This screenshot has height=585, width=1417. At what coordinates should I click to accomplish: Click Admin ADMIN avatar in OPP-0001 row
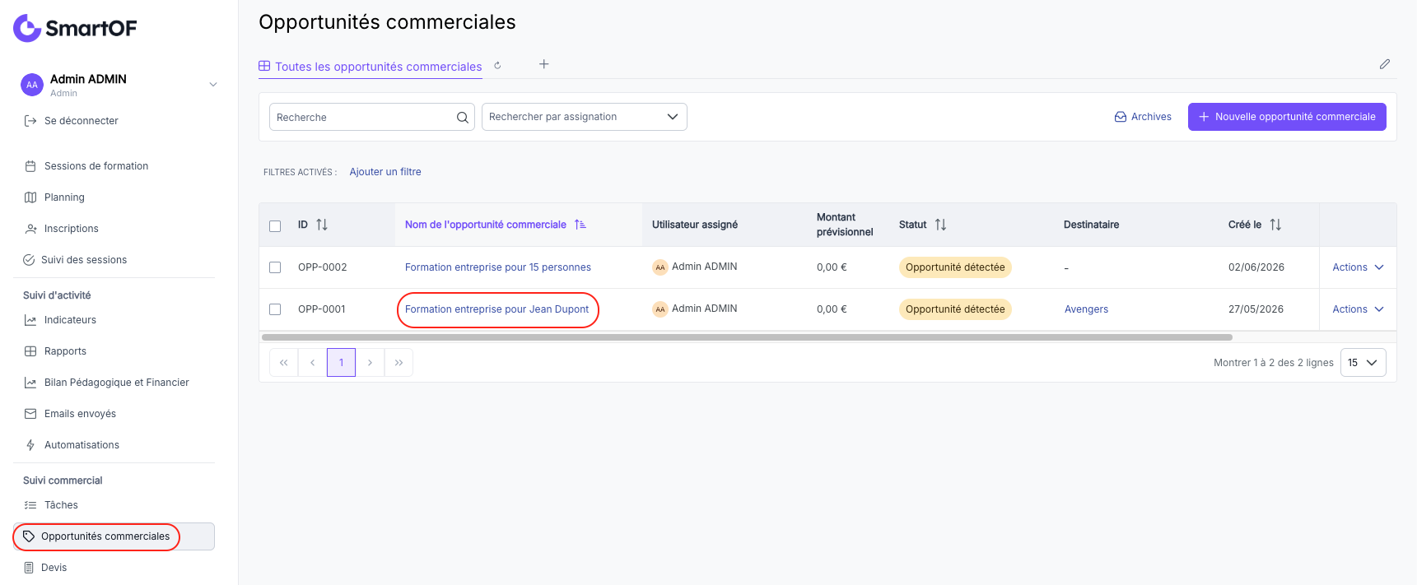[x=660, y=309]
